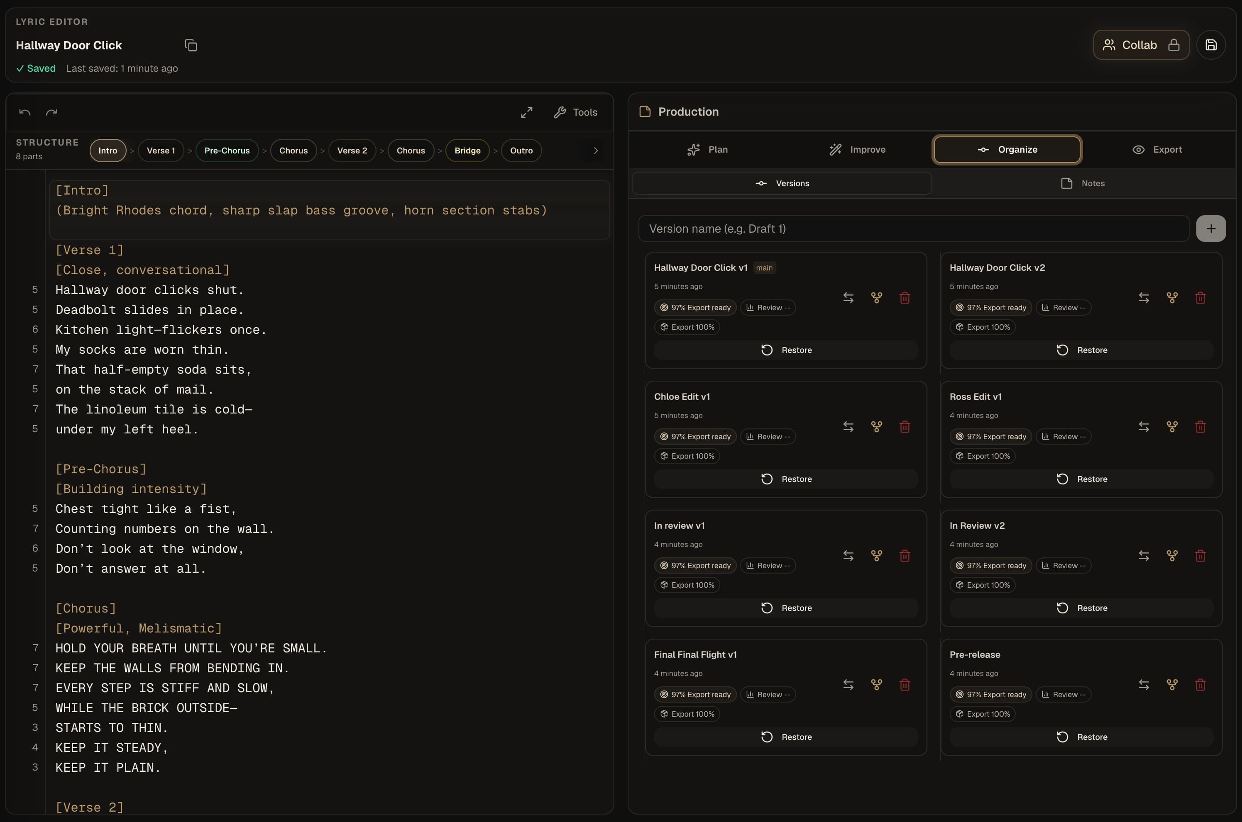
Task: Compare the Ross Edit v1 version
Action: point(1144,427)
